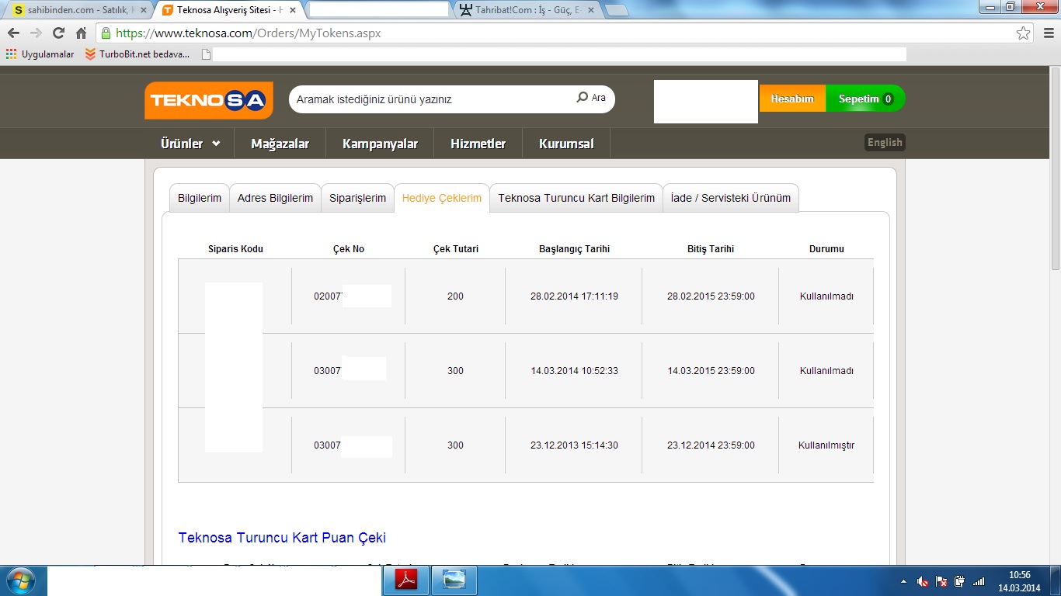The height and width of the screenshot is (596, 1061).
Task: Open the Adres Bilgilerim tab
Action: (275, 198)
